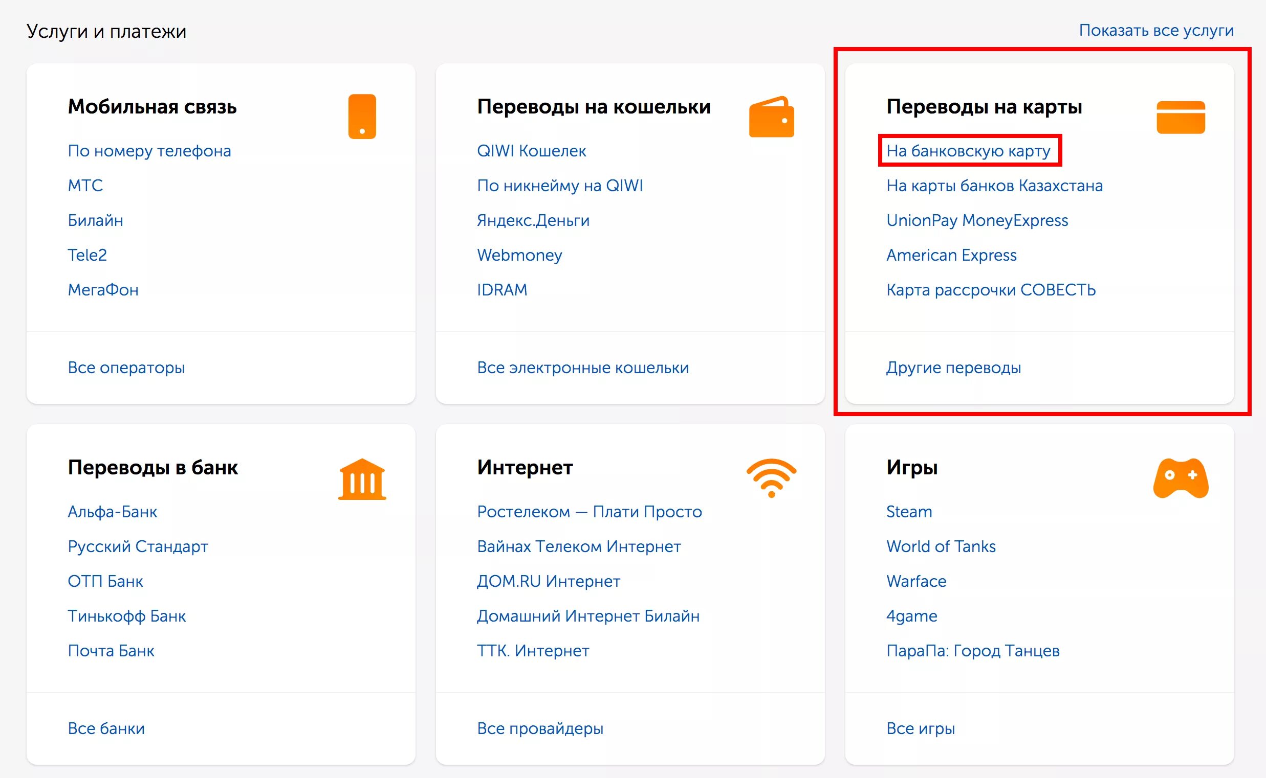Click the 'Переводы на кошельки' heading
Image resolution: width=1266 pixels, height=778 pixels.
click(x=593, y=106)
